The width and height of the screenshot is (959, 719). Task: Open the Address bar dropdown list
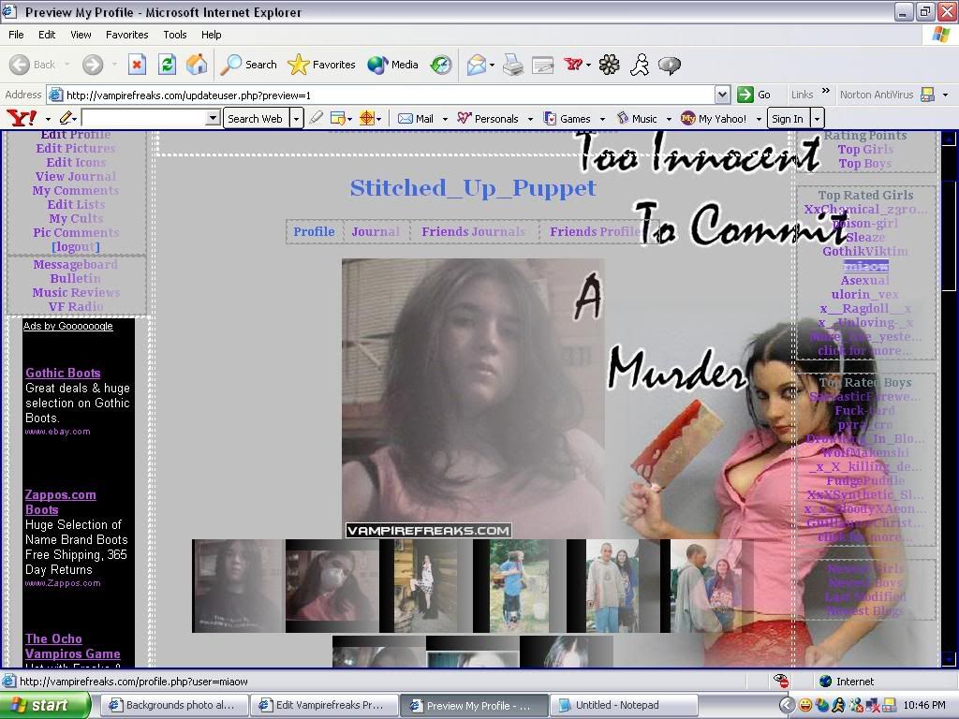(x=722, y=95)
